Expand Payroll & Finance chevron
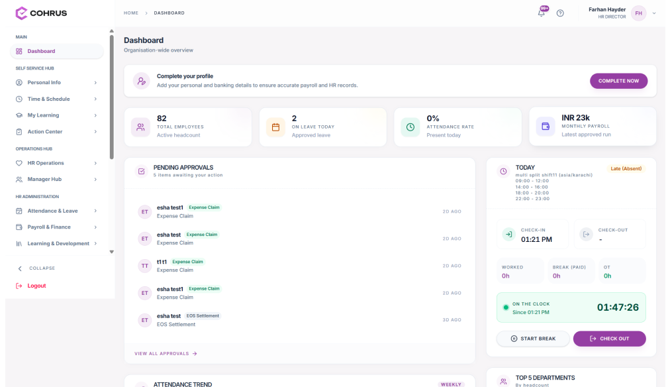The image size is (668, 387). [95, 227]
